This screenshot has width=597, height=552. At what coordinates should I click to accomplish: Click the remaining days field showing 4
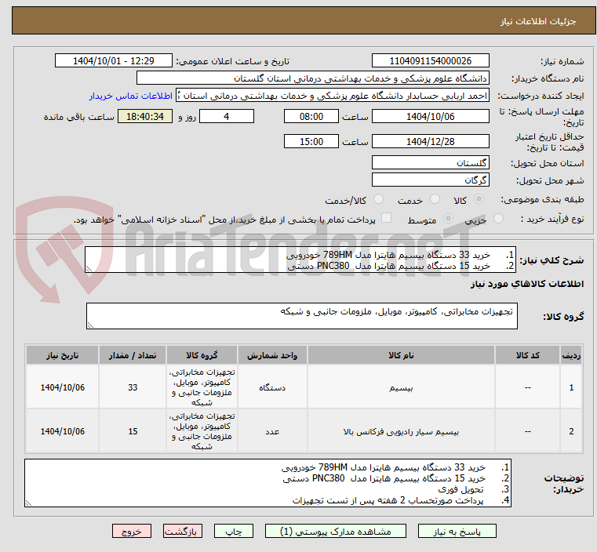tap(227, 116)
